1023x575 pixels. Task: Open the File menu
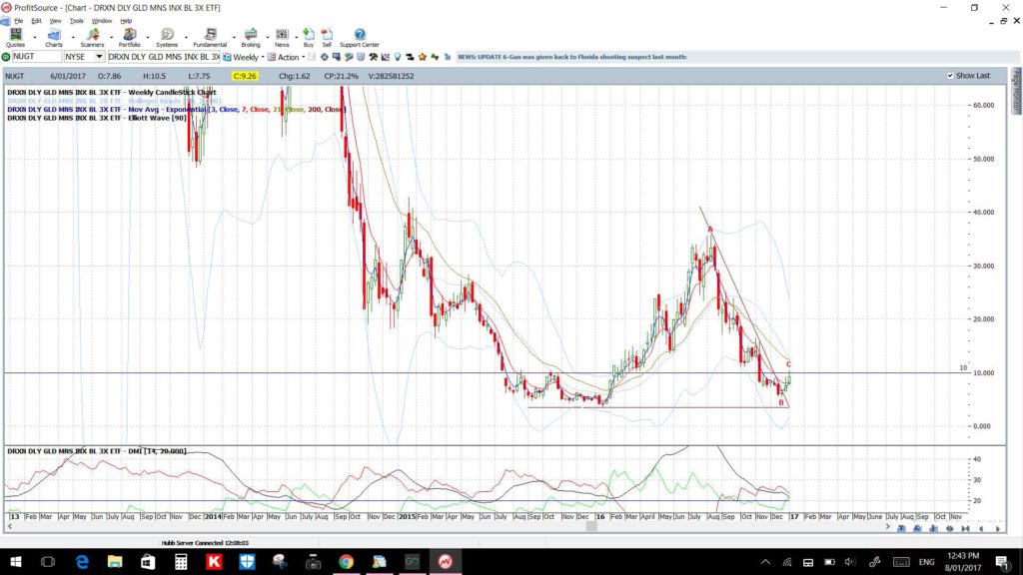click(x=18, y=21)
